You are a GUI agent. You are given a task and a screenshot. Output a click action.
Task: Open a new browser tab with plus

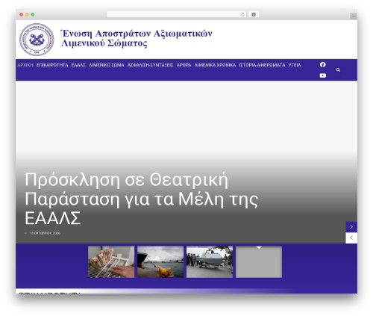pyautogui.click(x=354, y=16)
